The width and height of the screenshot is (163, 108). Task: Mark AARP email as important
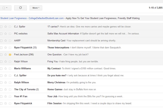[x=10, y=41]
